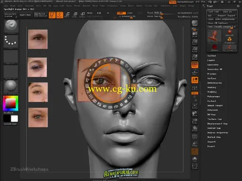
Task: Click the Scale view icon on right shelf
Action: tap(195, 121)
